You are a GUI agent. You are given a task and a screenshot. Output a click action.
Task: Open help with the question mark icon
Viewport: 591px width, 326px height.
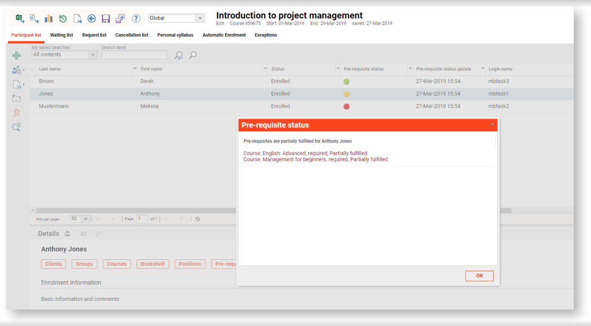click(136, 18)
